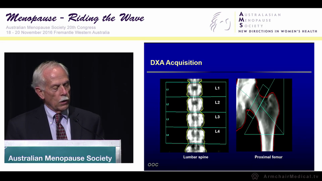Select the Proximal femur tab label

coord(268,157)
